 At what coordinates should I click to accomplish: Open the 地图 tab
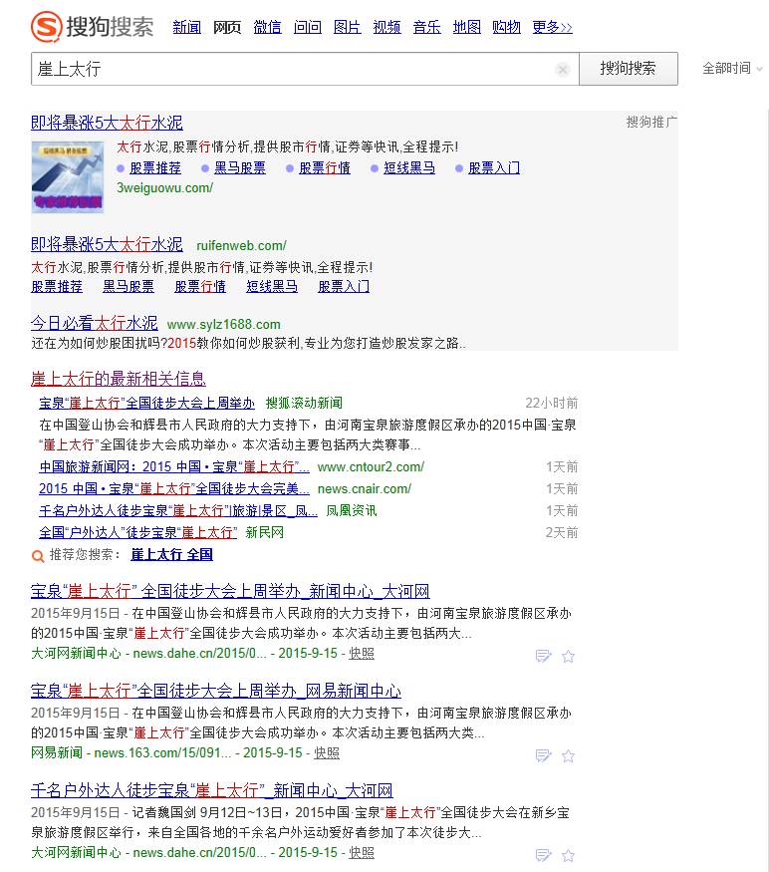[466, 27]
